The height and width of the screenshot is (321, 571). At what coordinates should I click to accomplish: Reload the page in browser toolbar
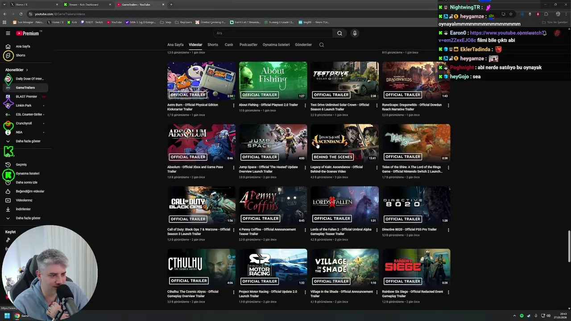(x=21, y=14)
